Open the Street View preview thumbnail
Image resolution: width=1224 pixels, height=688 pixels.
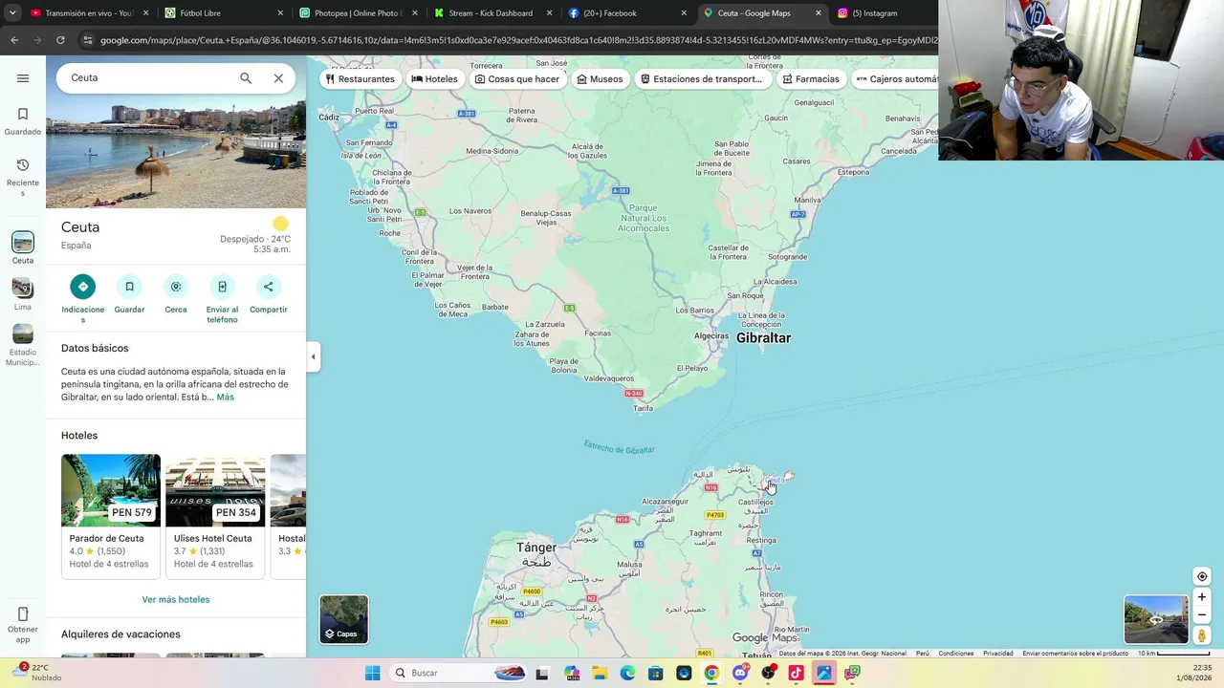(1156, 619)
